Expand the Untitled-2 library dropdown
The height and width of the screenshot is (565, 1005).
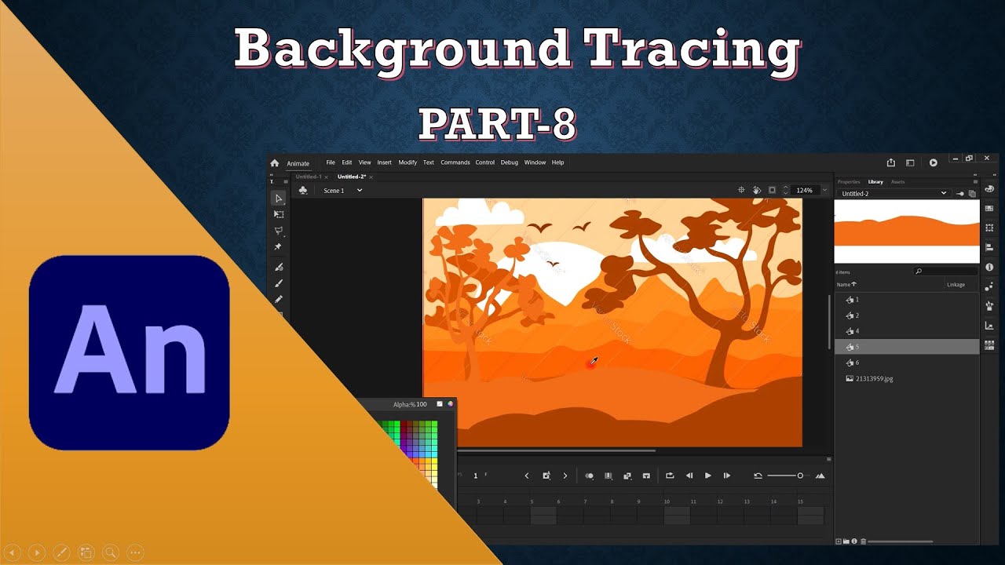click(894, 193)
